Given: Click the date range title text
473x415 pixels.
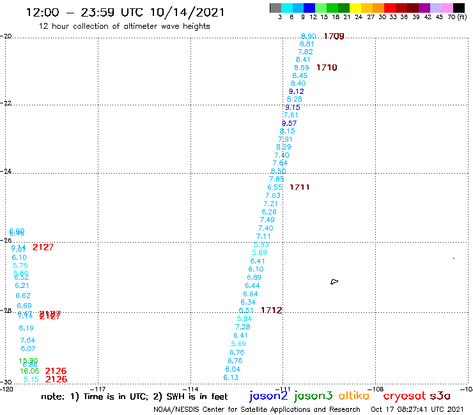Looking at the screenshot, I should pyautogui.click(x=125, y=12).
